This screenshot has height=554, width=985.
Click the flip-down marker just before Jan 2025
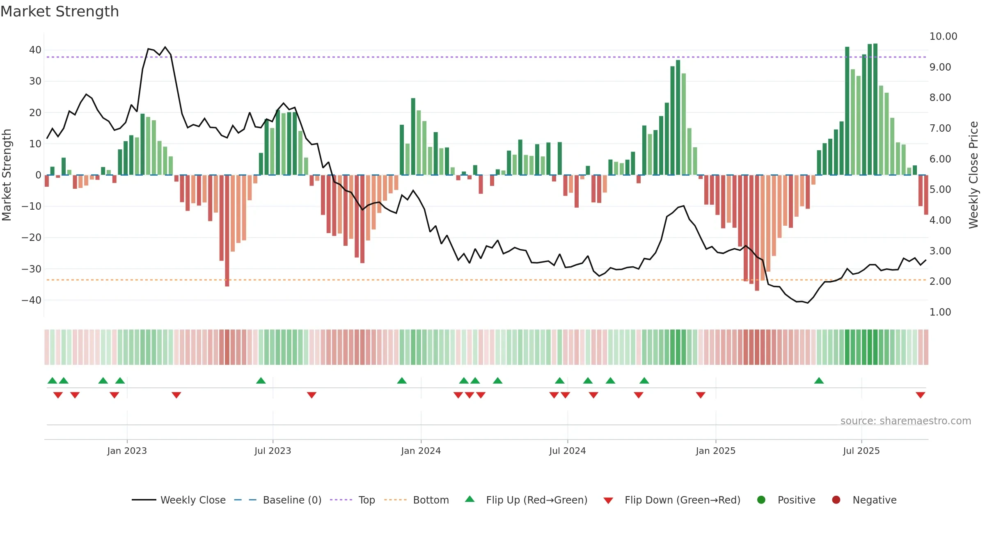701,395
